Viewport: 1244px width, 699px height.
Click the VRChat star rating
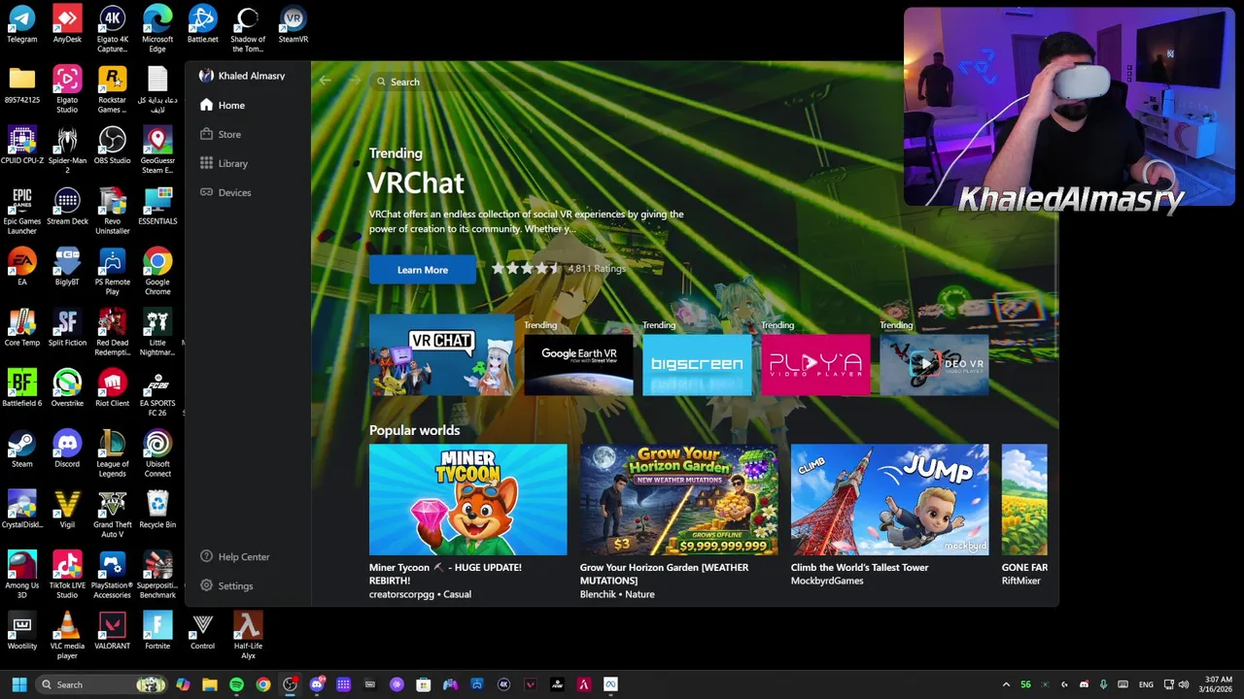pyautogui.click(x=526, y=268)
